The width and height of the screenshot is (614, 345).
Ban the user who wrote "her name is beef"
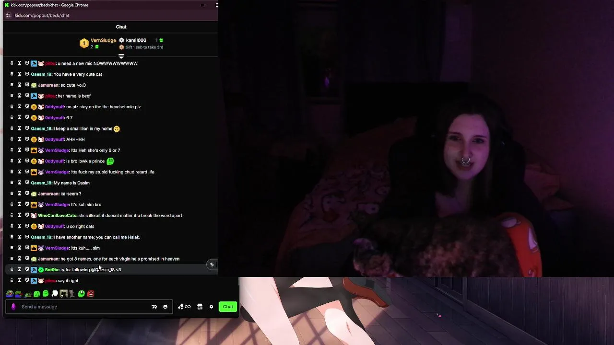tap(27, 96)
